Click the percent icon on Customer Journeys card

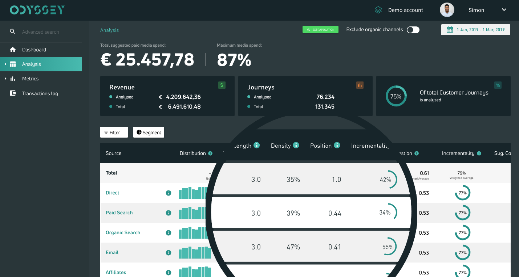click(x=498, y=85)
